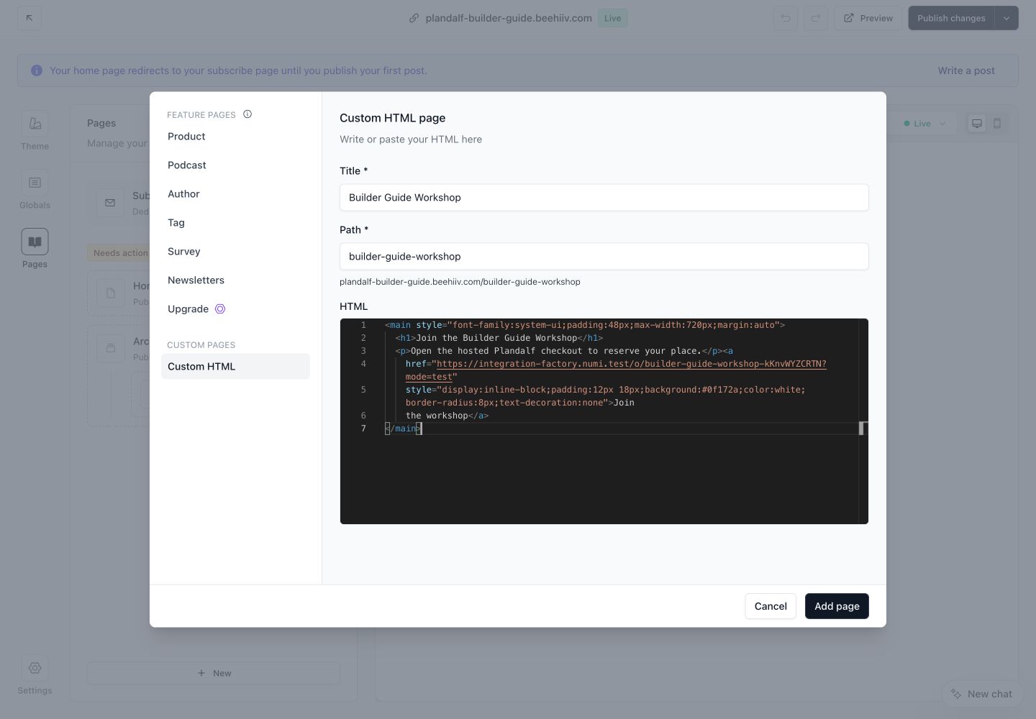This screenshot has width=1036, height=719.
Task: Click the Needs action label
Action: point(120,253)
